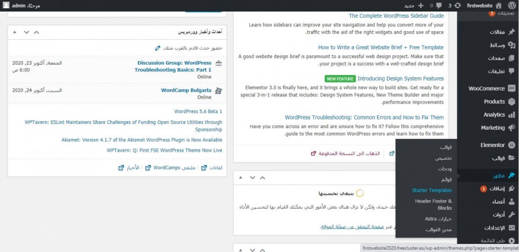Screen dimensions: 519x252
Task: Open the مقالات posts menu
Action: point(497,32)
